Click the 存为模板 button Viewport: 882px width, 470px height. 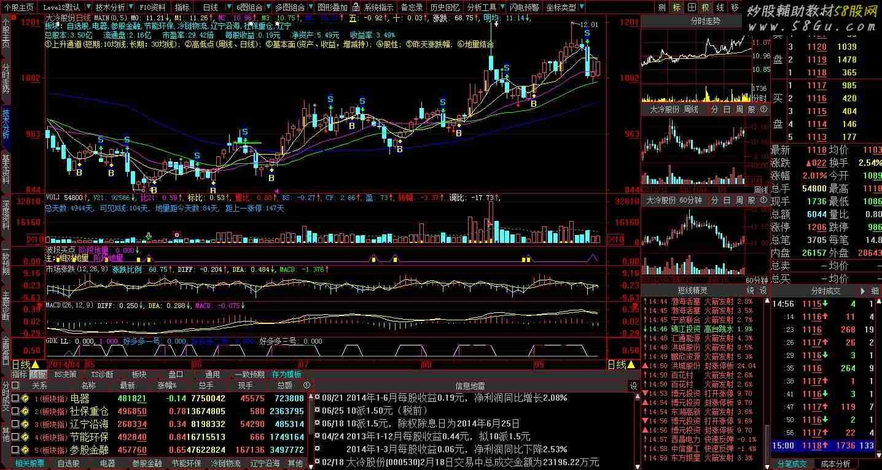pyautogui.click(x=287, y=374)
